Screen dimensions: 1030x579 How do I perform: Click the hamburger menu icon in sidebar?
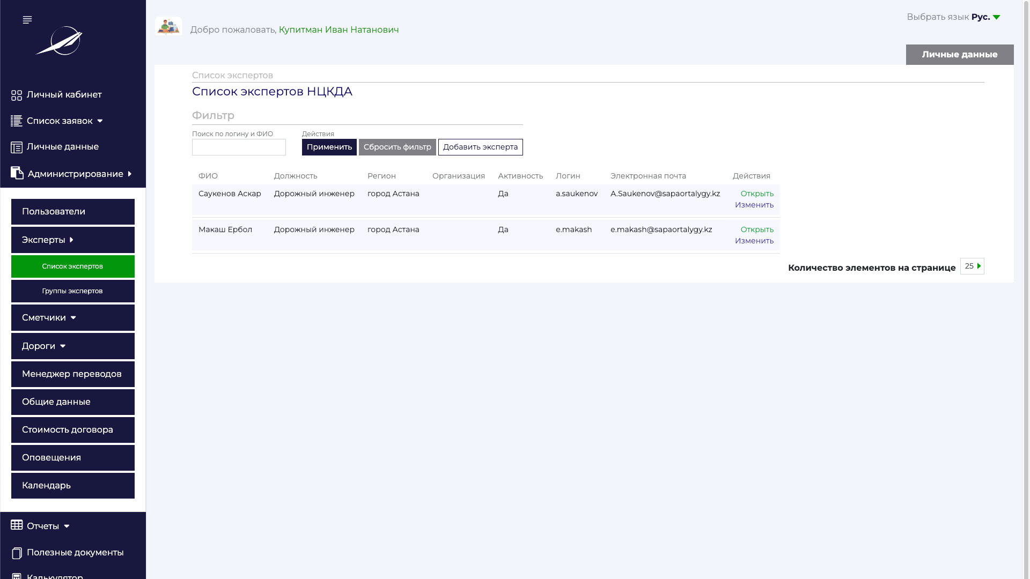pos(27,20)
